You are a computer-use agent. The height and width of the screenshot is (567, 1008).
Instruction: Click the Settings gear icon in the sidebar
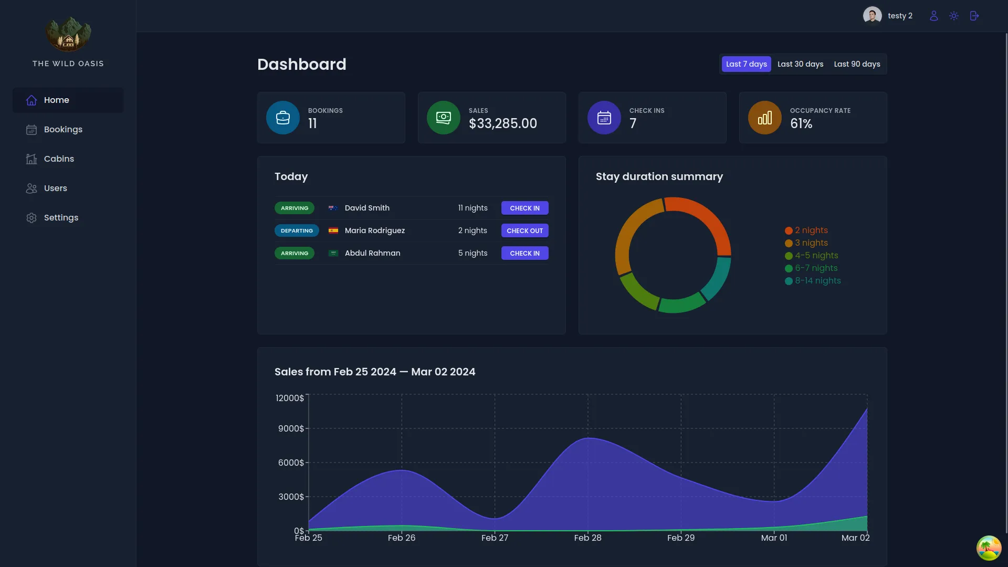click(31, 218)
